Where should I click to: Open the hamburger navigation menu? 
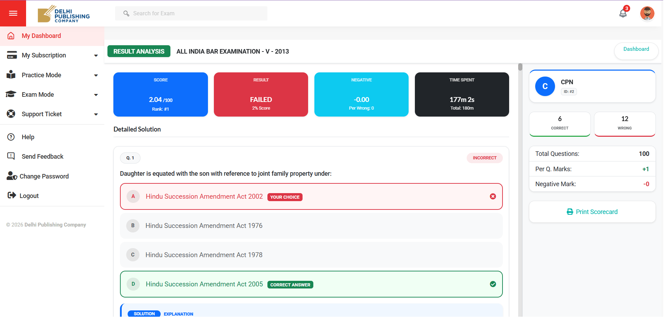click(13, 13)
